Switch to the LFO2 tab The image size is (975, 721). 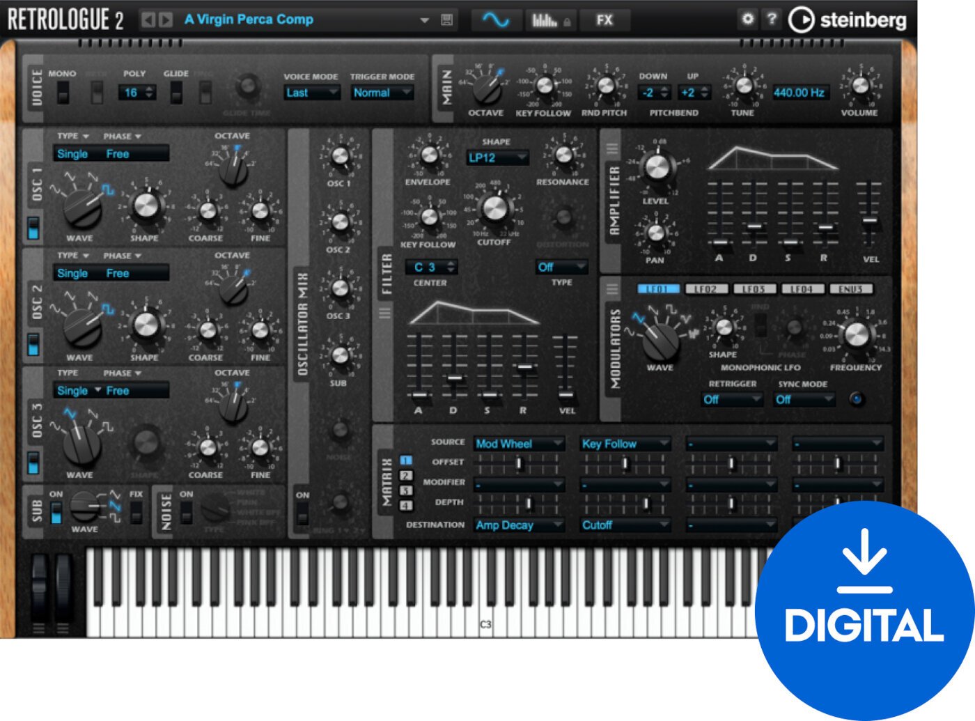pyautogui.click(x=708, y=288)
